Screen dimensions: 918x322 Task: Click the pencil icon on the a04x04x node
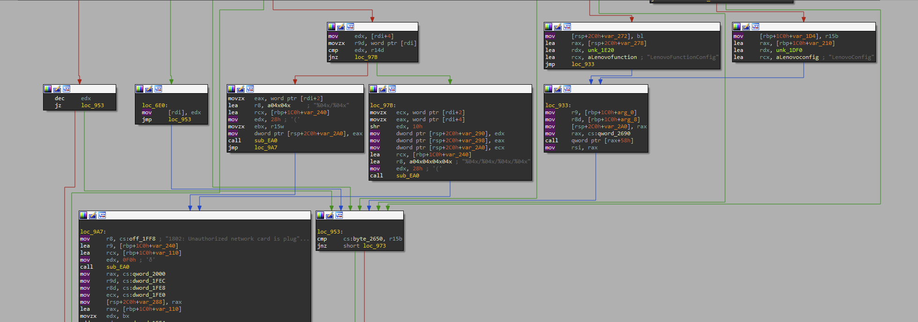(x=241, y=89)
